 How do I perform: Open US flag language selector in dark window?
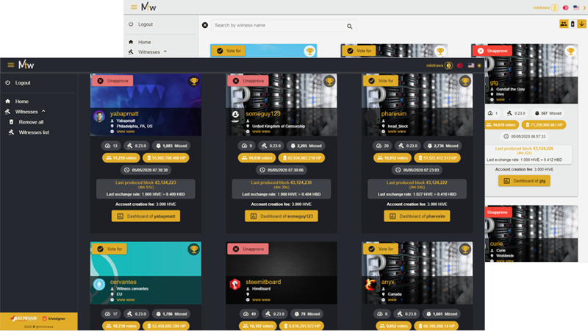[x=471, y=65]
